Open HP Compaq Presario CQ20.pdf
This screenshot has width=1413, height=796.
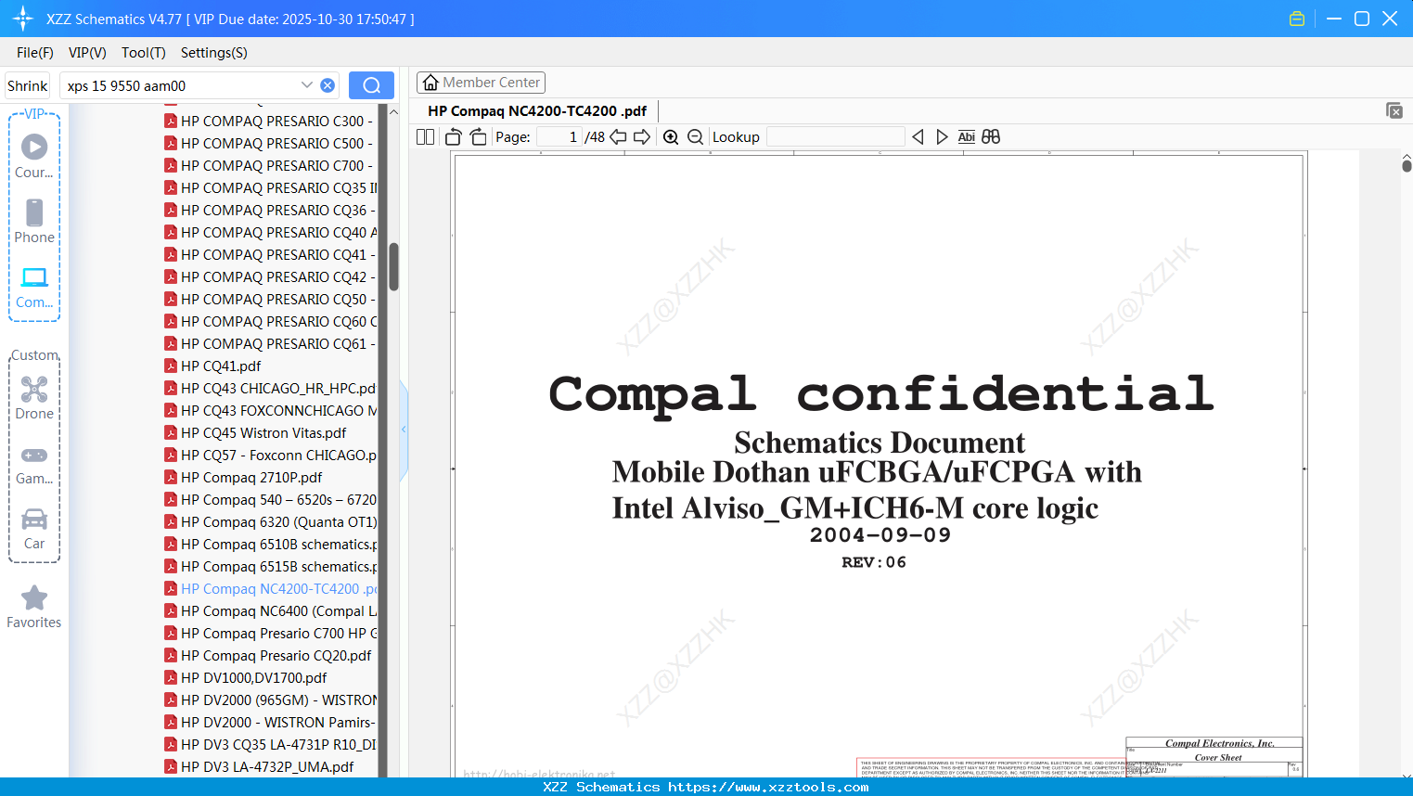click(x=267, y=655)
